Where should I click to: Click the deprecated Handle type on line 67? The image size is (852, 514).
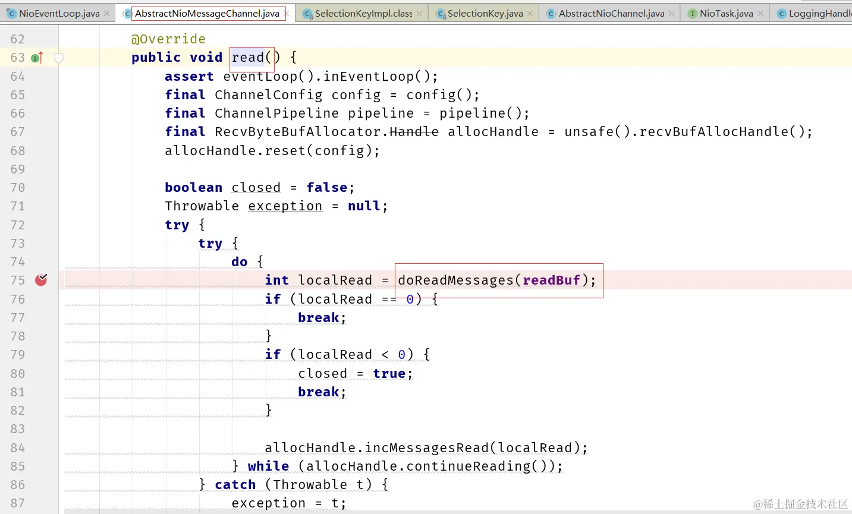click(x=414, y=132)
